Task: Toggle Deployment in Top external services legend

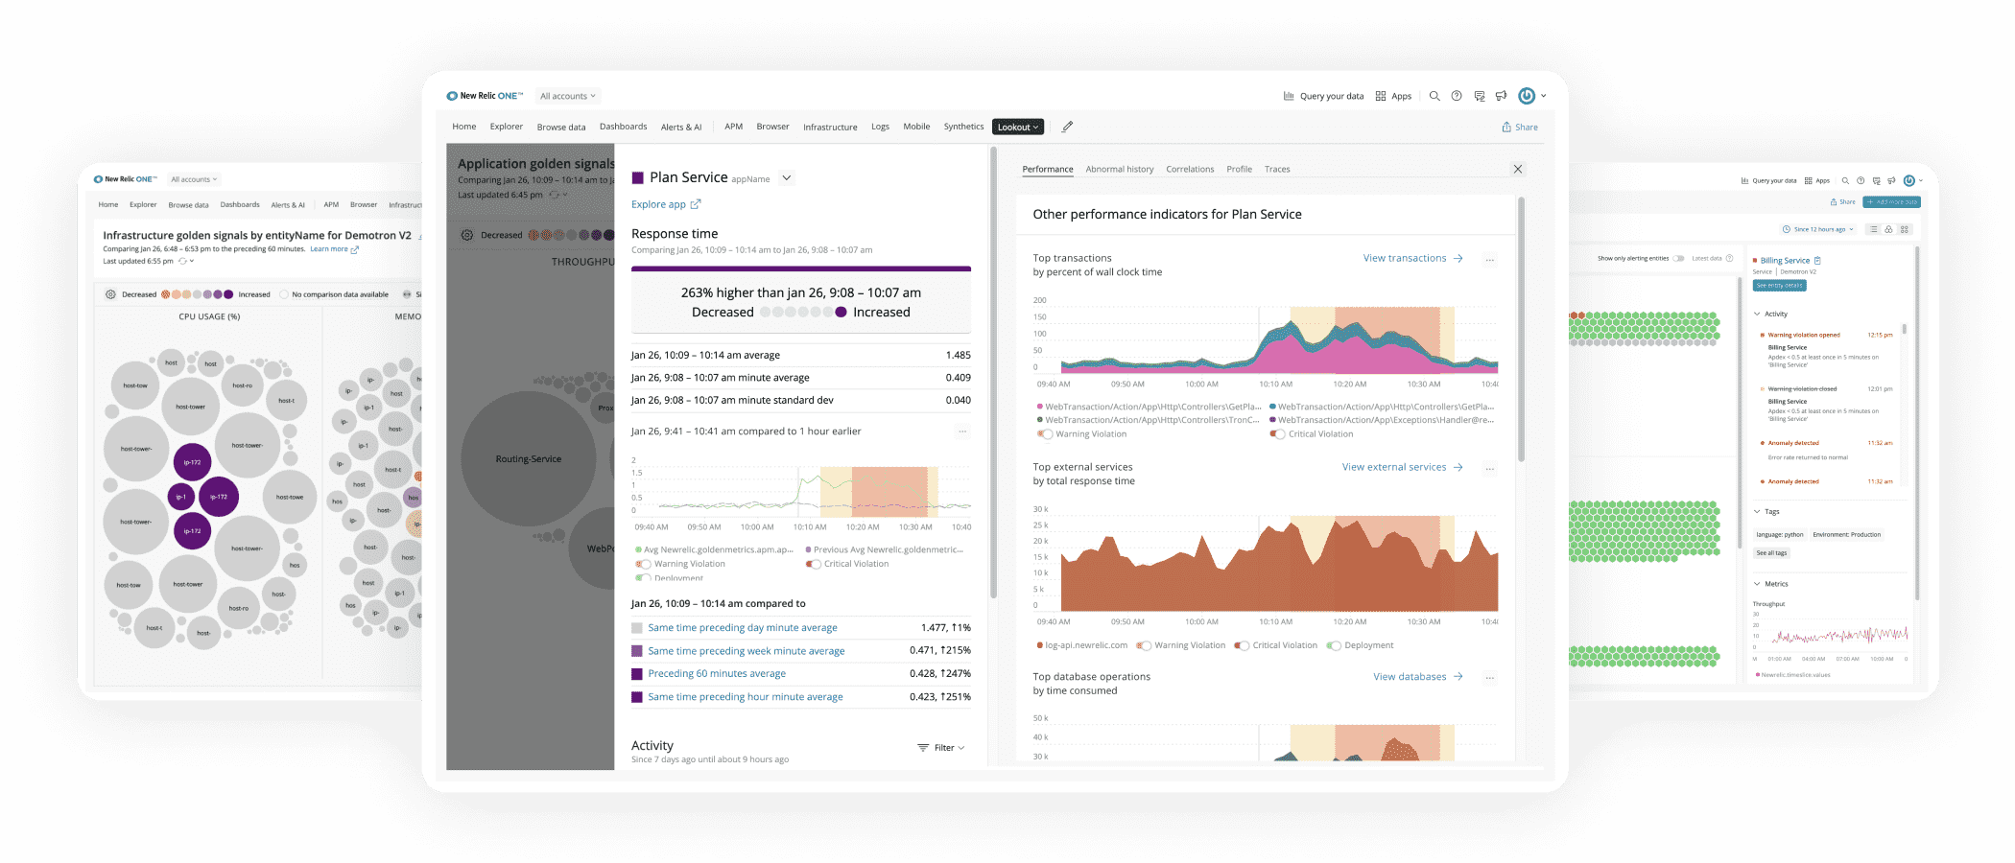Action: coord(1334,645)
